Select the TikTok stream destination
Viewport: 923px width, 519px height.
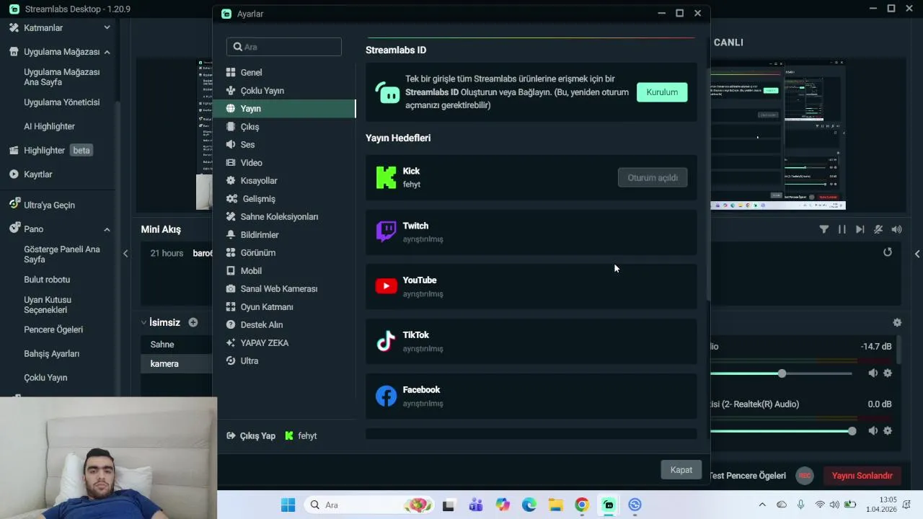(x=531, y=341)
